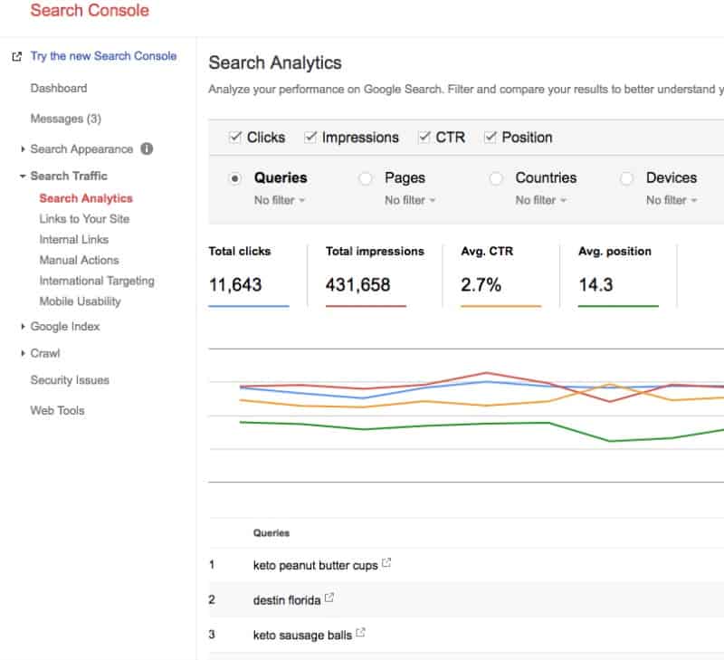Image resolution: width=724 pixels, height=660 pixels.
Task: Open the No filter dropdown under Devices
Action: coord(672,200)
